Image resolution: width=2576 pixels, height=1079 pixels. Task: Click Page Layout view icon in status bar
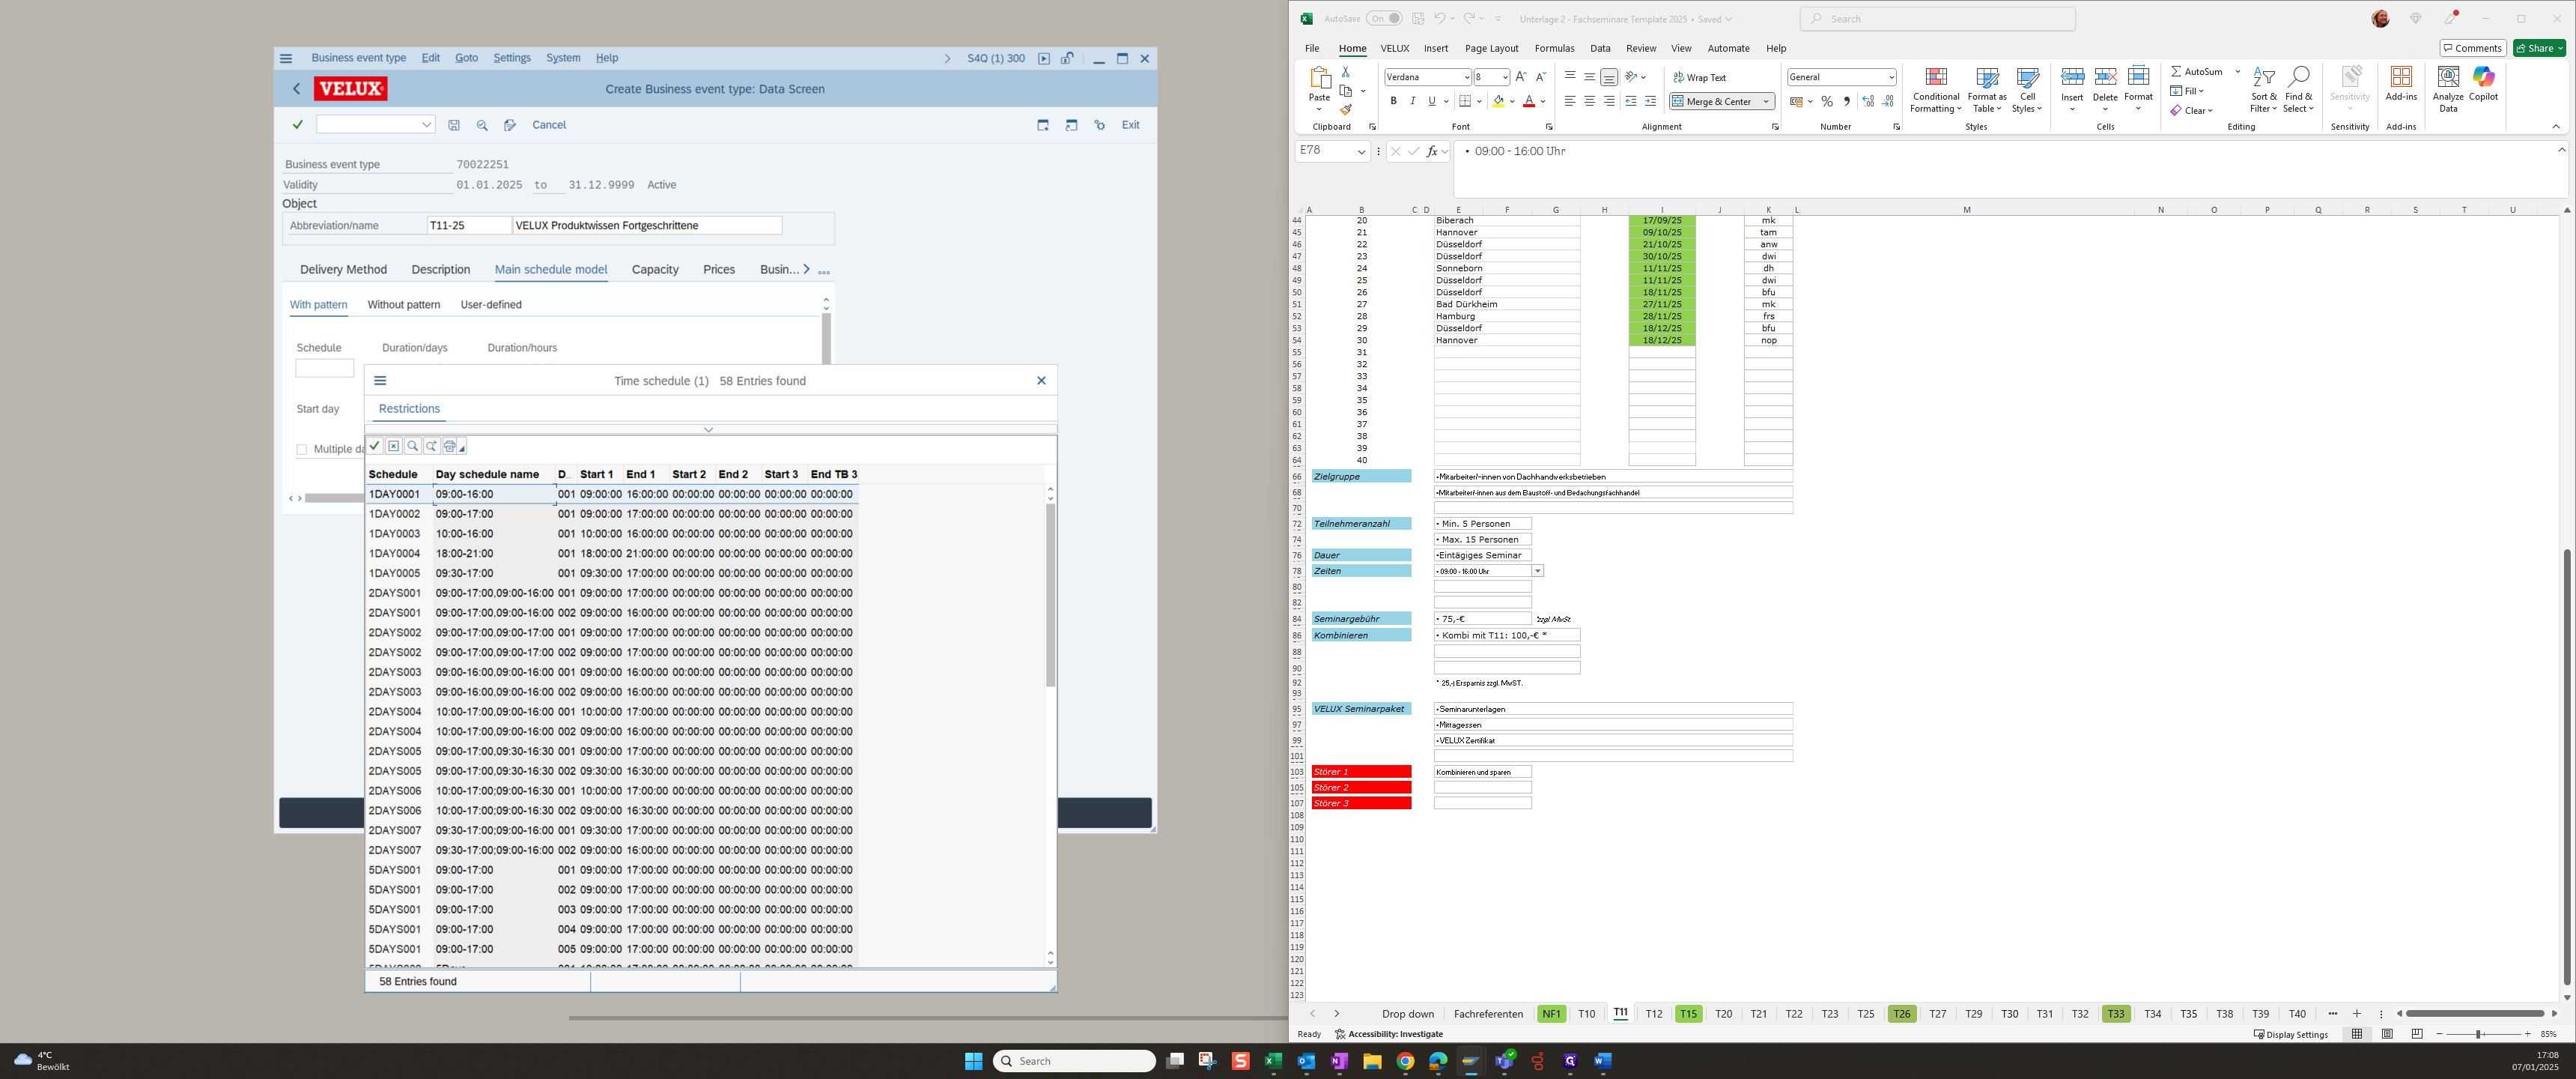(2387, 1034)
